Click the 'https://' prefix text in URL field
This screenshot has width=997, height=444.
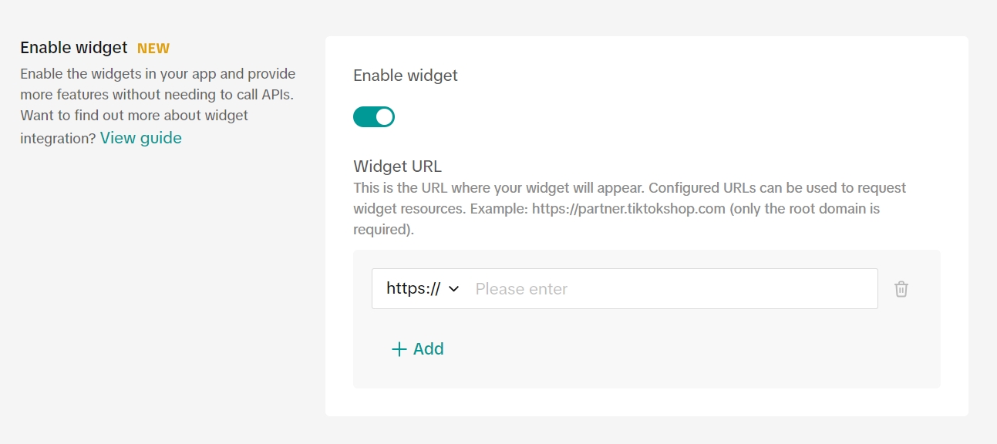click(413, 289)
